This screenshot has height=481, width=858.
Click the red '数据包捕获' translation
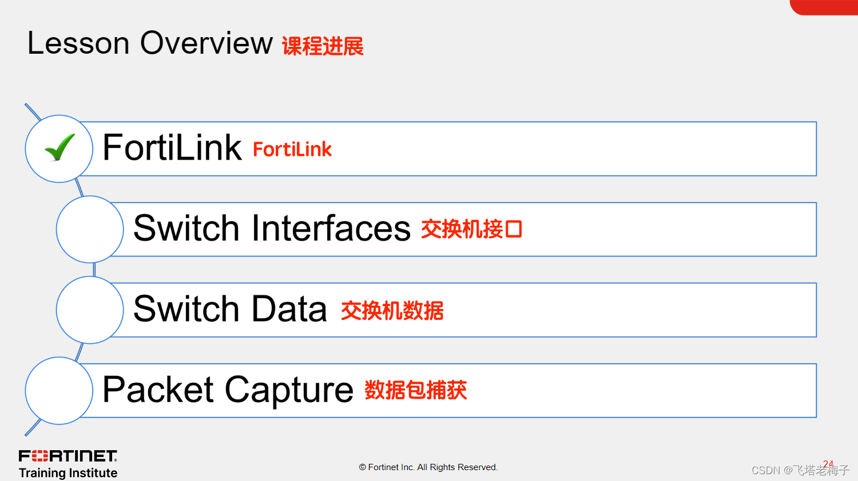coord(416,390)
